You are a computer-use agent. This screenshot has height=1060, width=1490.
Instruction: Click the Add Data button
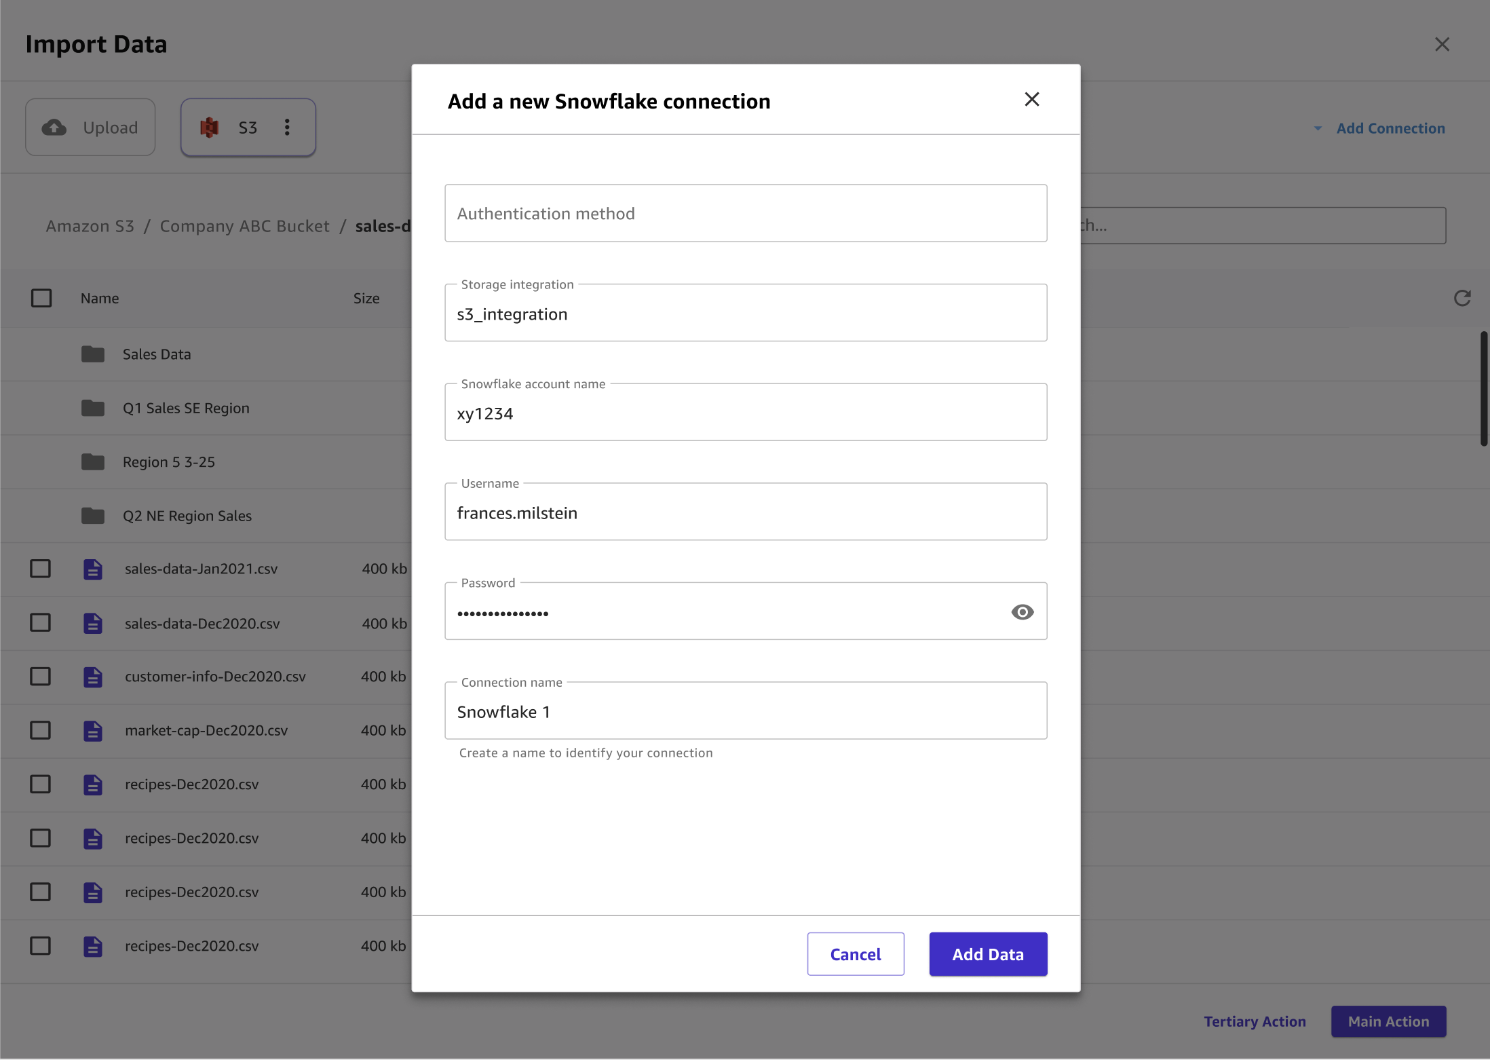point(988,953)
